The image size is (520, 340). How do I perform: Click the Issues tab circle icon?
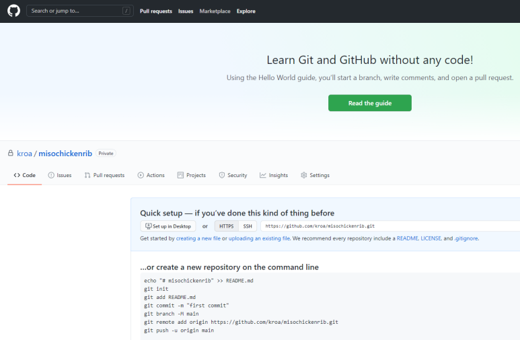51,175
